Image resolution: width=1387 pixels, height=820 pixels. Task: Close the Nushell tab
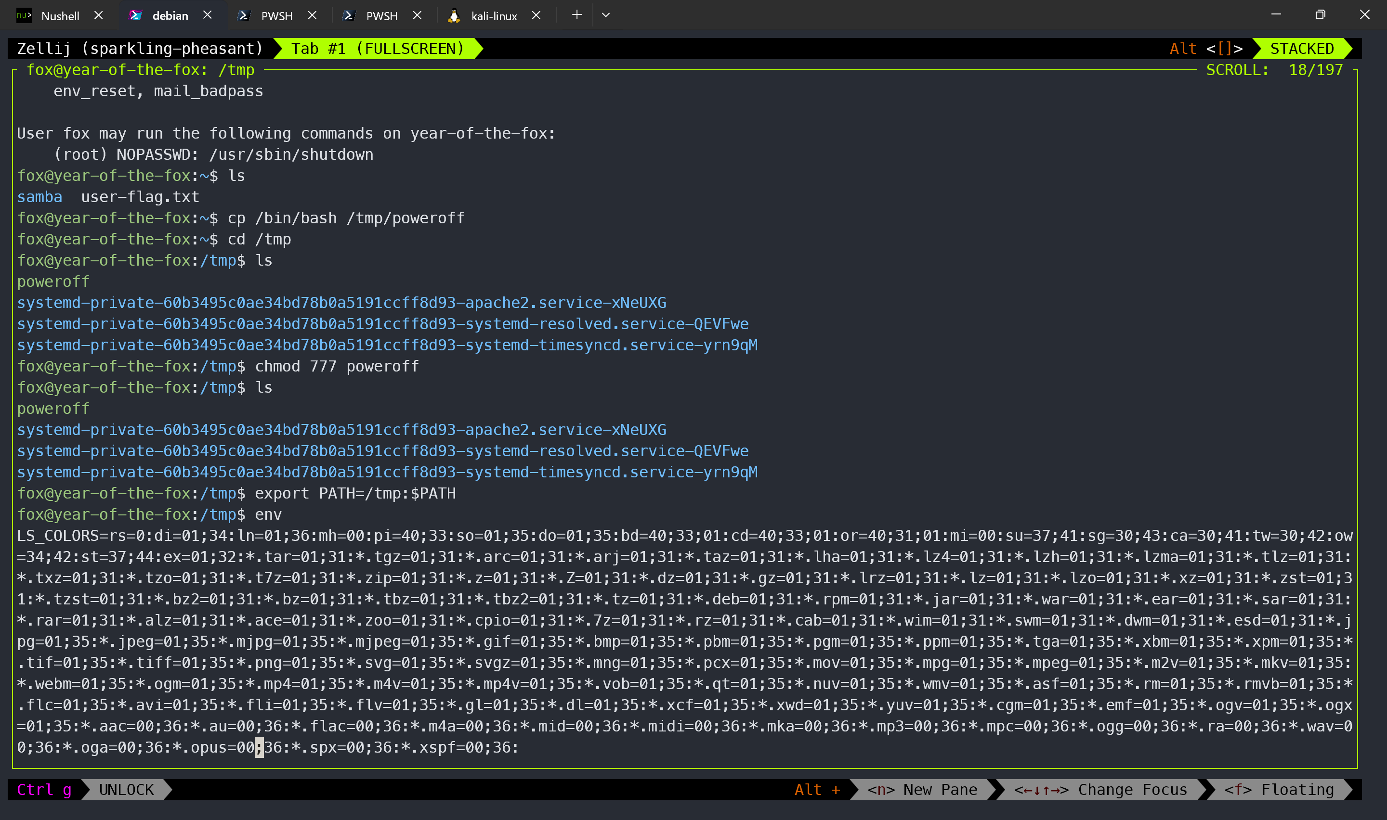pyautogui.click(x=99, y=15)
